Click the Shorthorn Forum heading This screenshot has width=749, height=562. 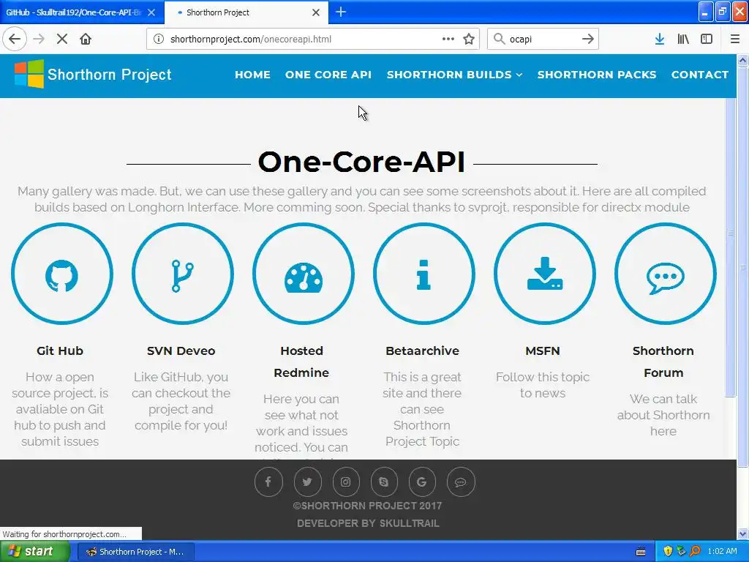click(663, 361)
